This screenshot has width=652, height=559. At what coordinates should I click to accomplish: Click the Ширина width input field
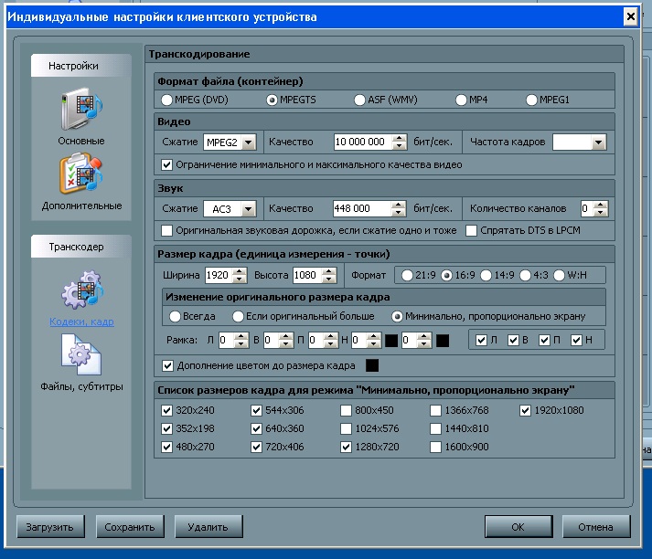coord(218,275)
